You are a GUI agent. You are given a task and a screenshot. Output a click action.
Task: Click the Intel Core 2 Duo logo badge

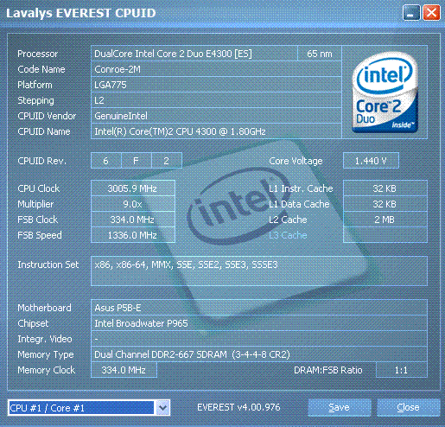tap(385, 92)
